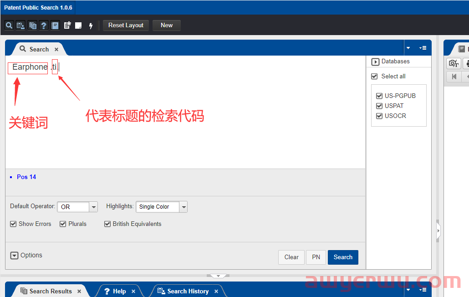Toggle the Plurals checkbox
Screen dimensions: 469x297
point(63,224)
